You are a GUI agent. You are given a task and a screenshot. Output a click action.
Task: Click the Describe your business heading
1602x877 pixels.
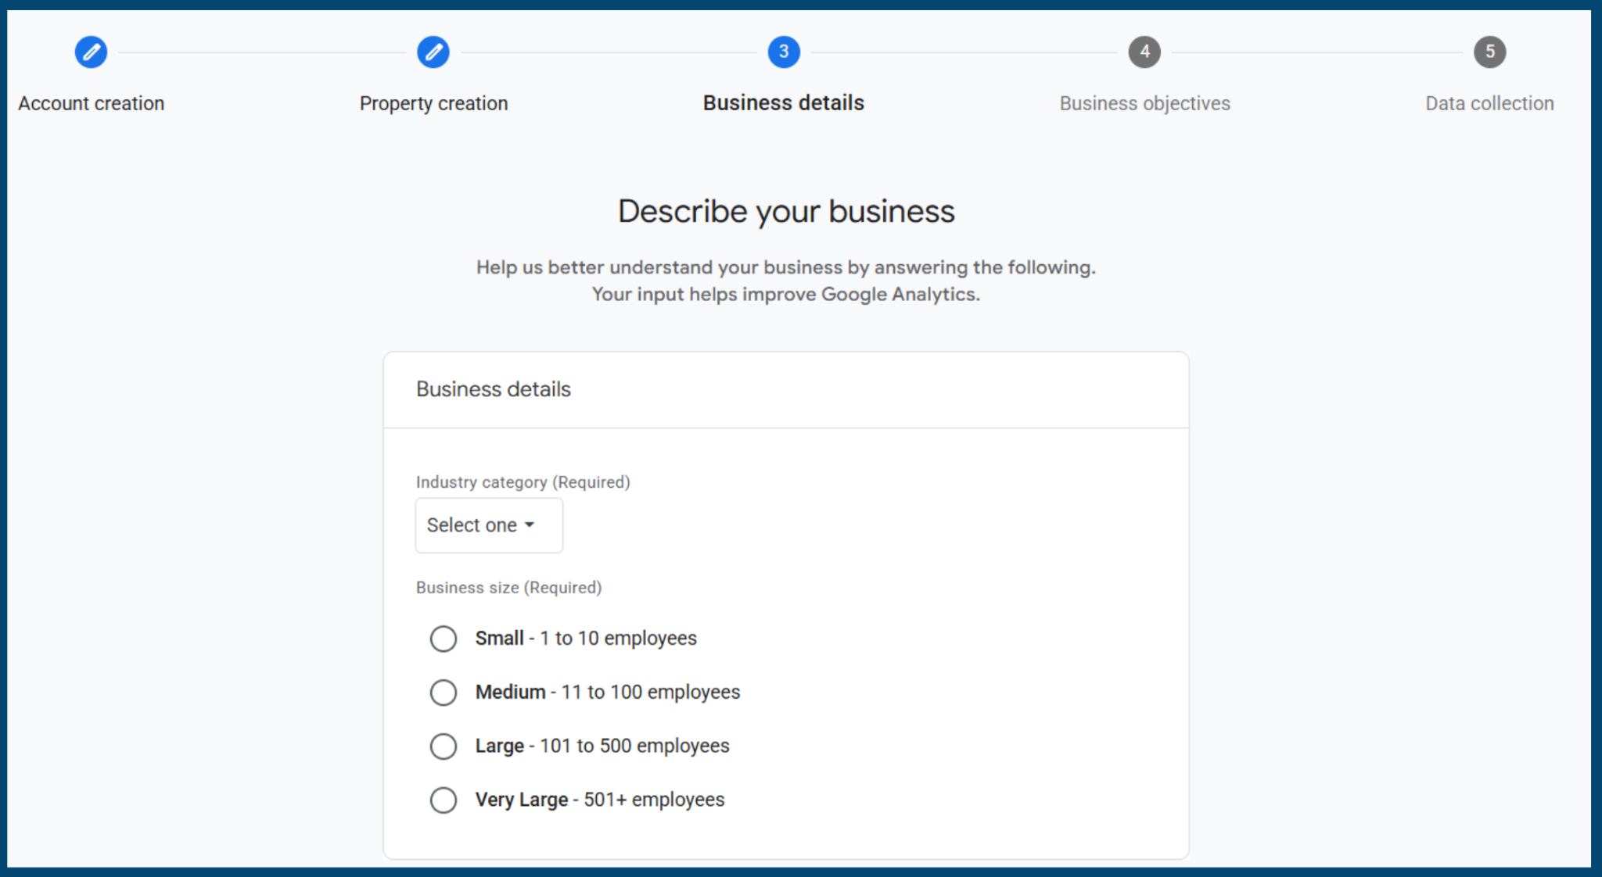pos(786,212)
